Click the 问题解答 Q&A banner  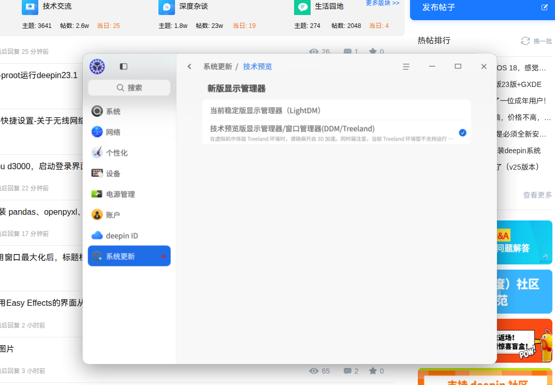[x=524, y=242]
